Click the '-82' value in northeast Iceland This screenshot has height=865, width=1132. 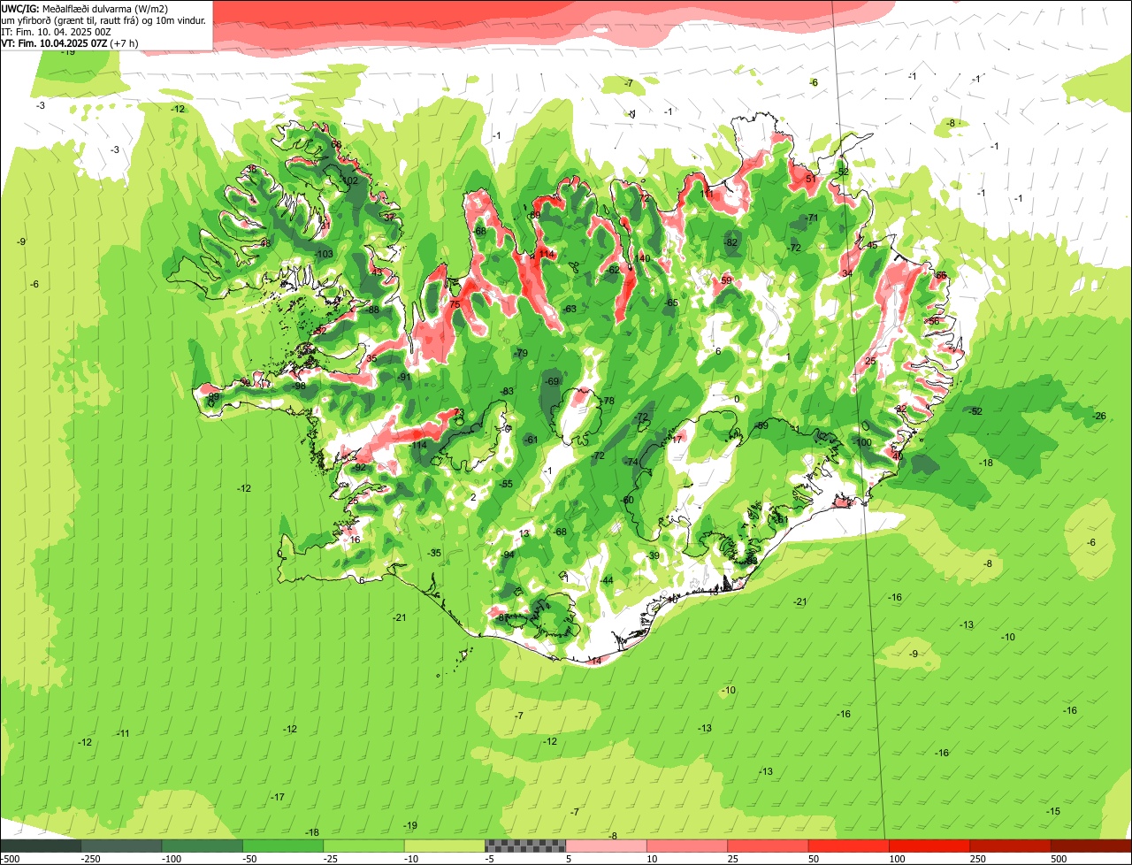click(x=730, y=242)
